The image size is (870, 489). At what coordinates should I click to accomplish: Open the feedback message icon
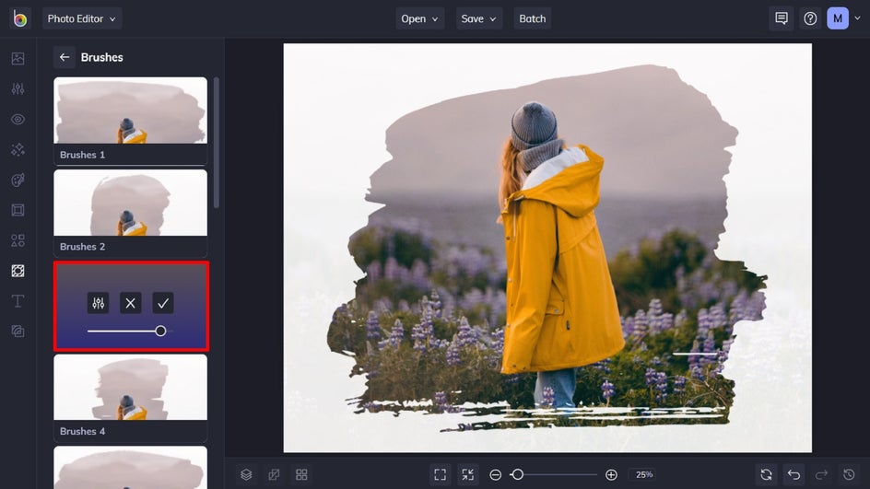pyautogui.click(x=782, y=18)
